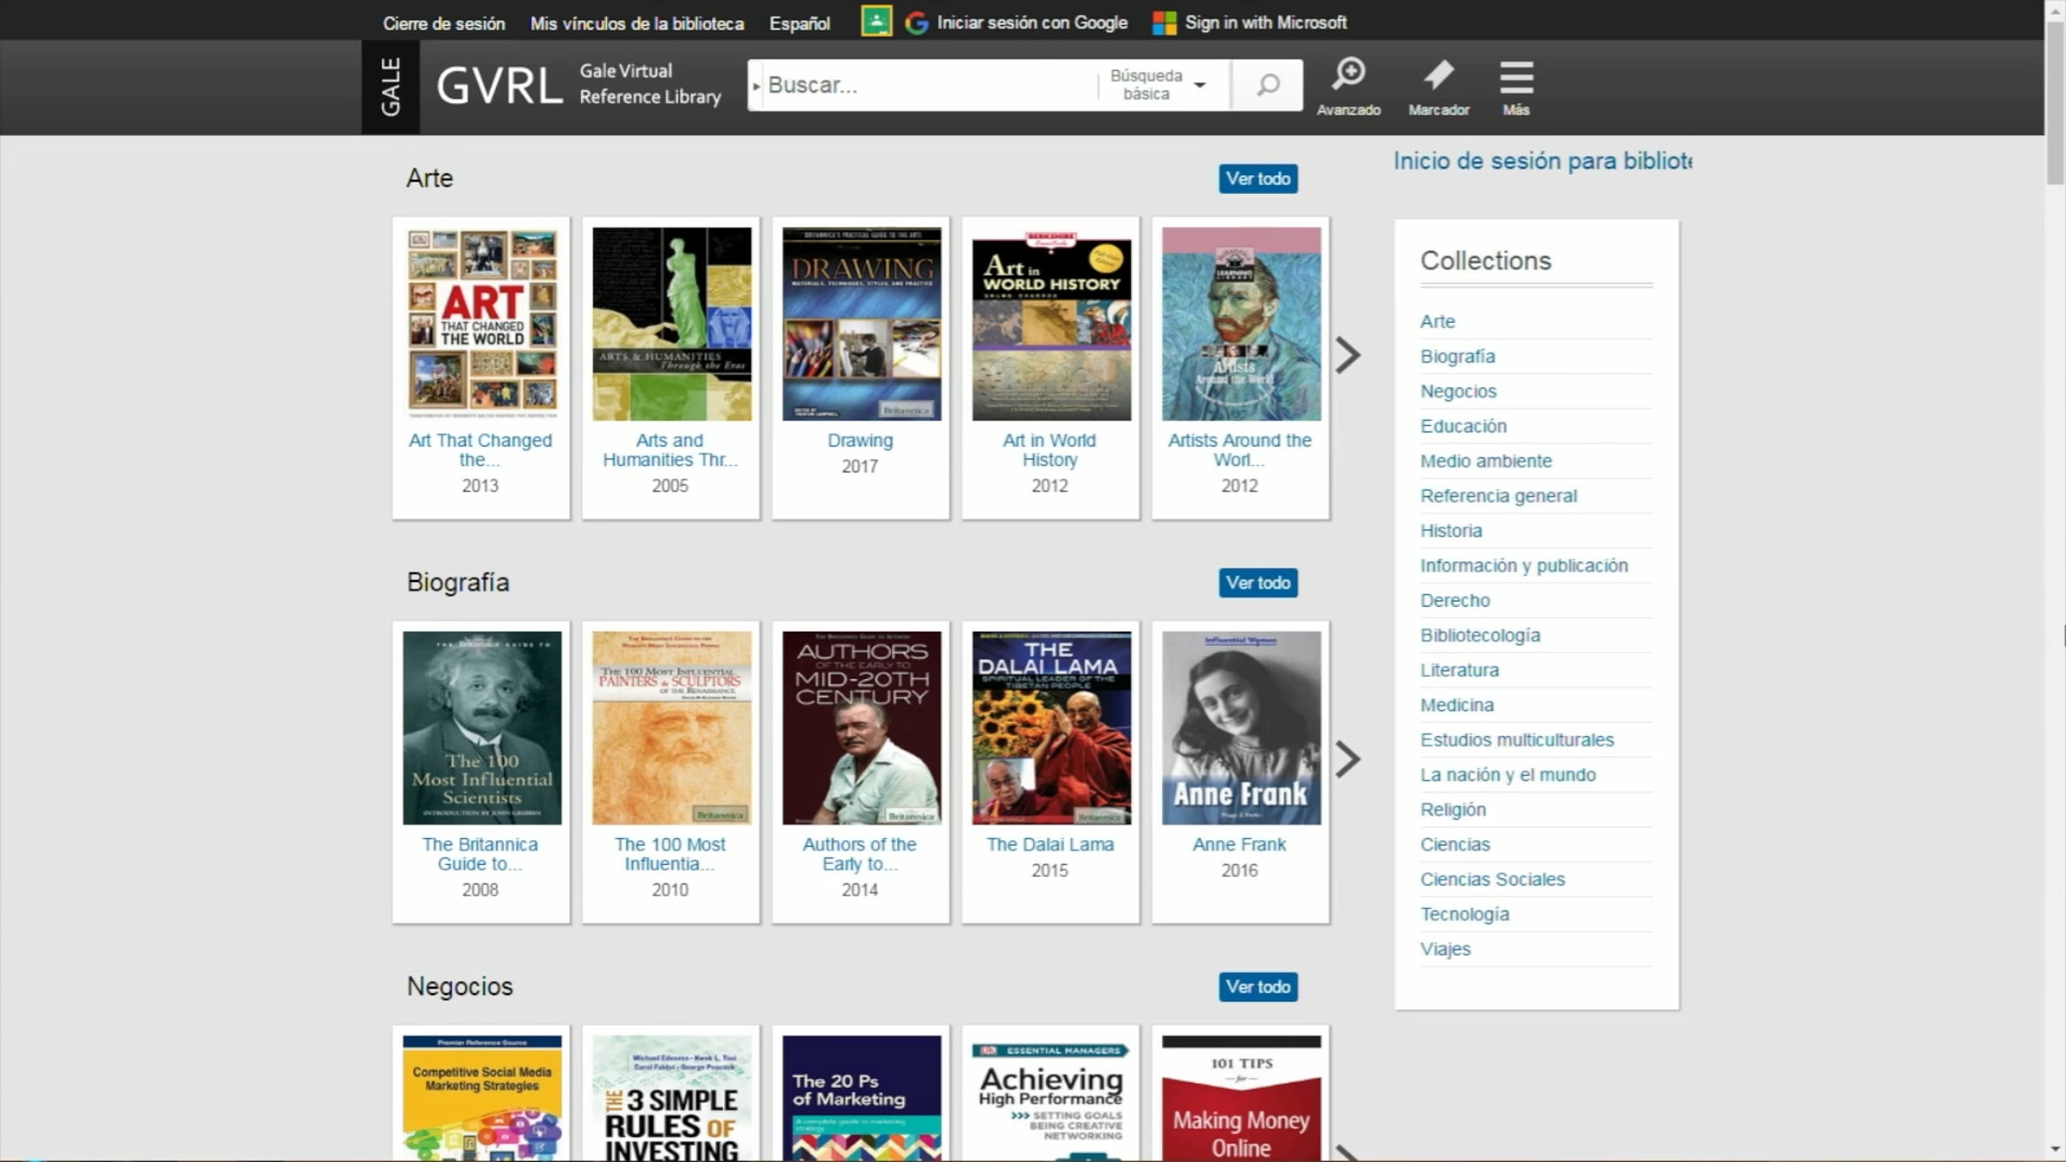2066x1162 pixels.
Task: Click Sign in with Microsoft
Action: (1265, 23)
